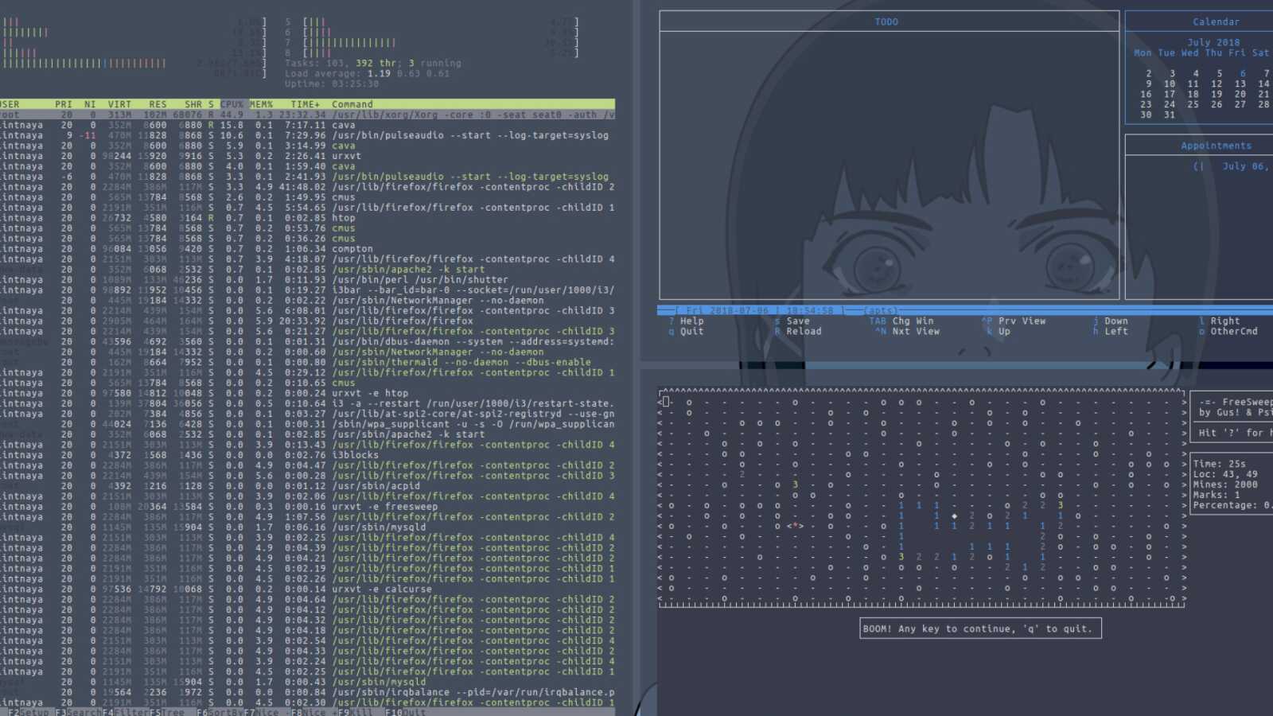Click the TODO panel title

point(886,21)
